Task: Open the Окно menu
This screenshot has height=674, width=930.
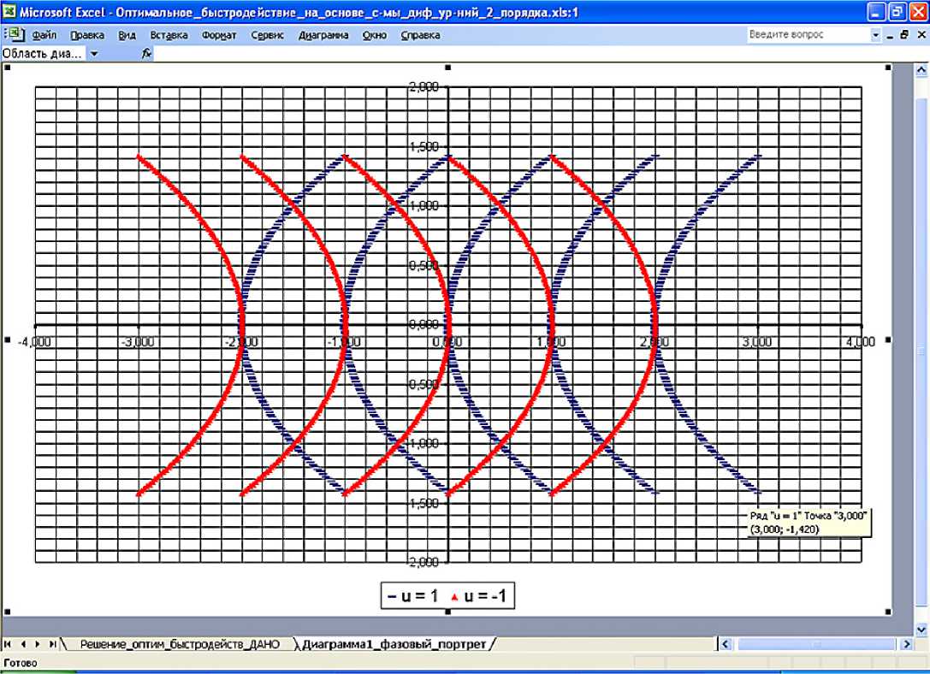Action: 374,35
